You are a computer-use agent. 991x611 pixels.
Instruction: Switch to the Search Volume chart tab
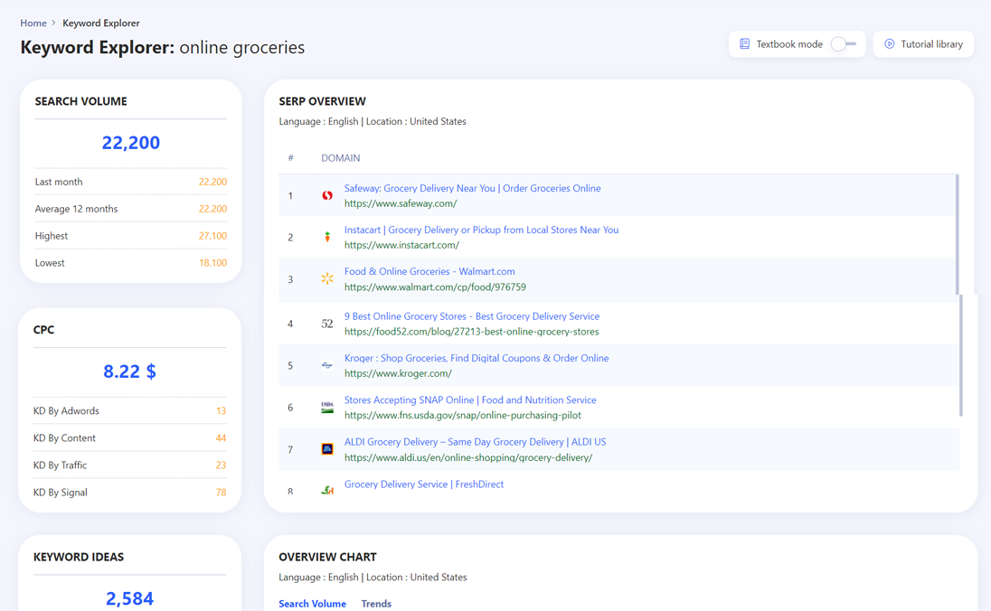(x=312, y=604)
